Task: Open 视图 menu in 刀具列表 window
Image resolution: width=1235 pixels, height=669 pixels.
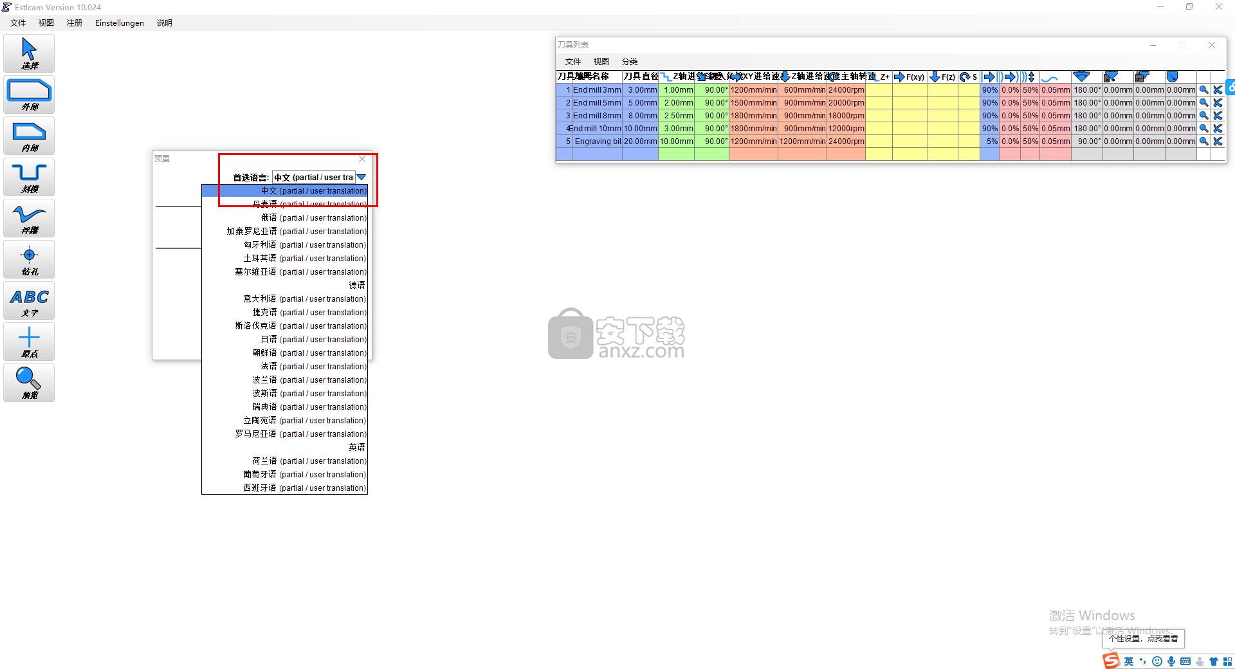Action: pos(601,62)
